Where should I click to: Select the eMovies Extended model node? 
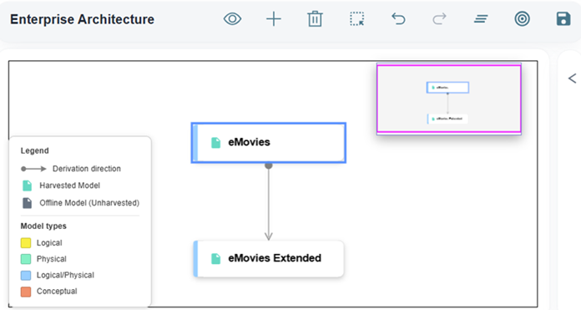[269, 259]
